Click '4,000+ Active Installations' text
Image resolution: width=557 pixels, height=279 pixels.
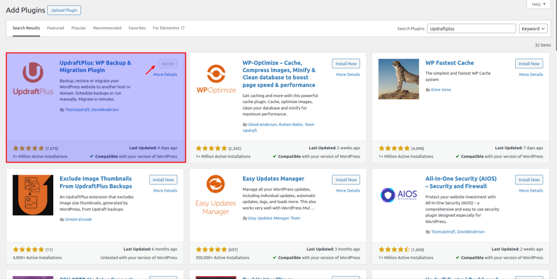[38, 258]
